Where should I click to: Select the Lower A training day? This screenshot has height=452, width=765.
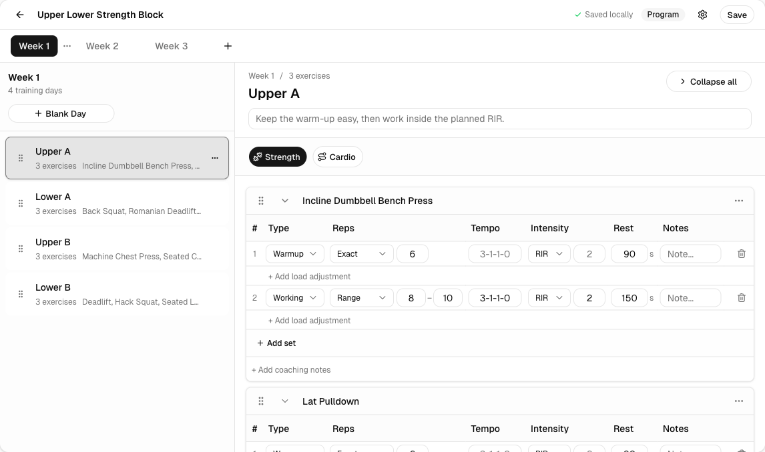click(x=117, y=203)
